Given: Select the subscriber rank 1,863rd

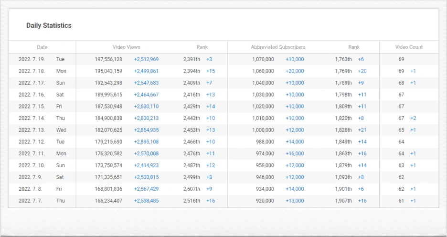Looking at the screenshot, I should tap(343, 153).
